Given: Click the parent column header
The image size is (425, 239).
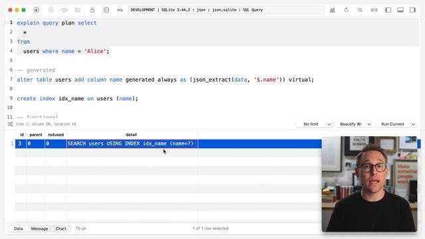Looking at the screenshot, I should pos(36,135).
